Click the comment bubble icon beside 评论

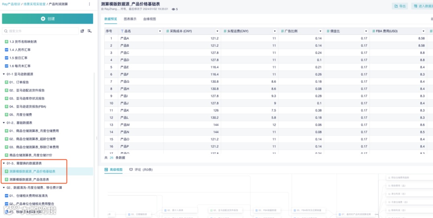pyautogui.click(x=131, y=170)
